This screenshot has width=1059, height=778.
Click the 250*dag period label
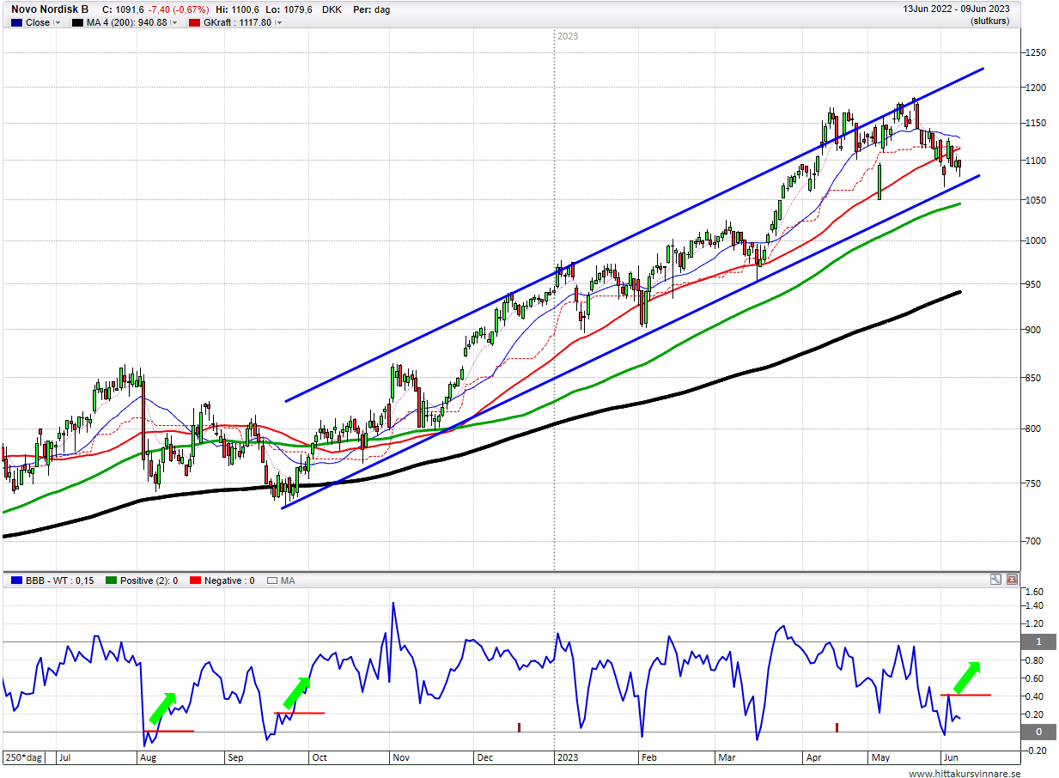(x=25, y=758)
